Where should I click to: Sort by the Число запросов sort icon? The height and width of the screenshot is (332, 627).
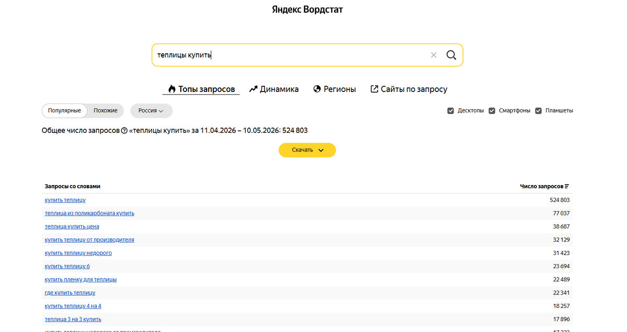[x=567, y=186]
